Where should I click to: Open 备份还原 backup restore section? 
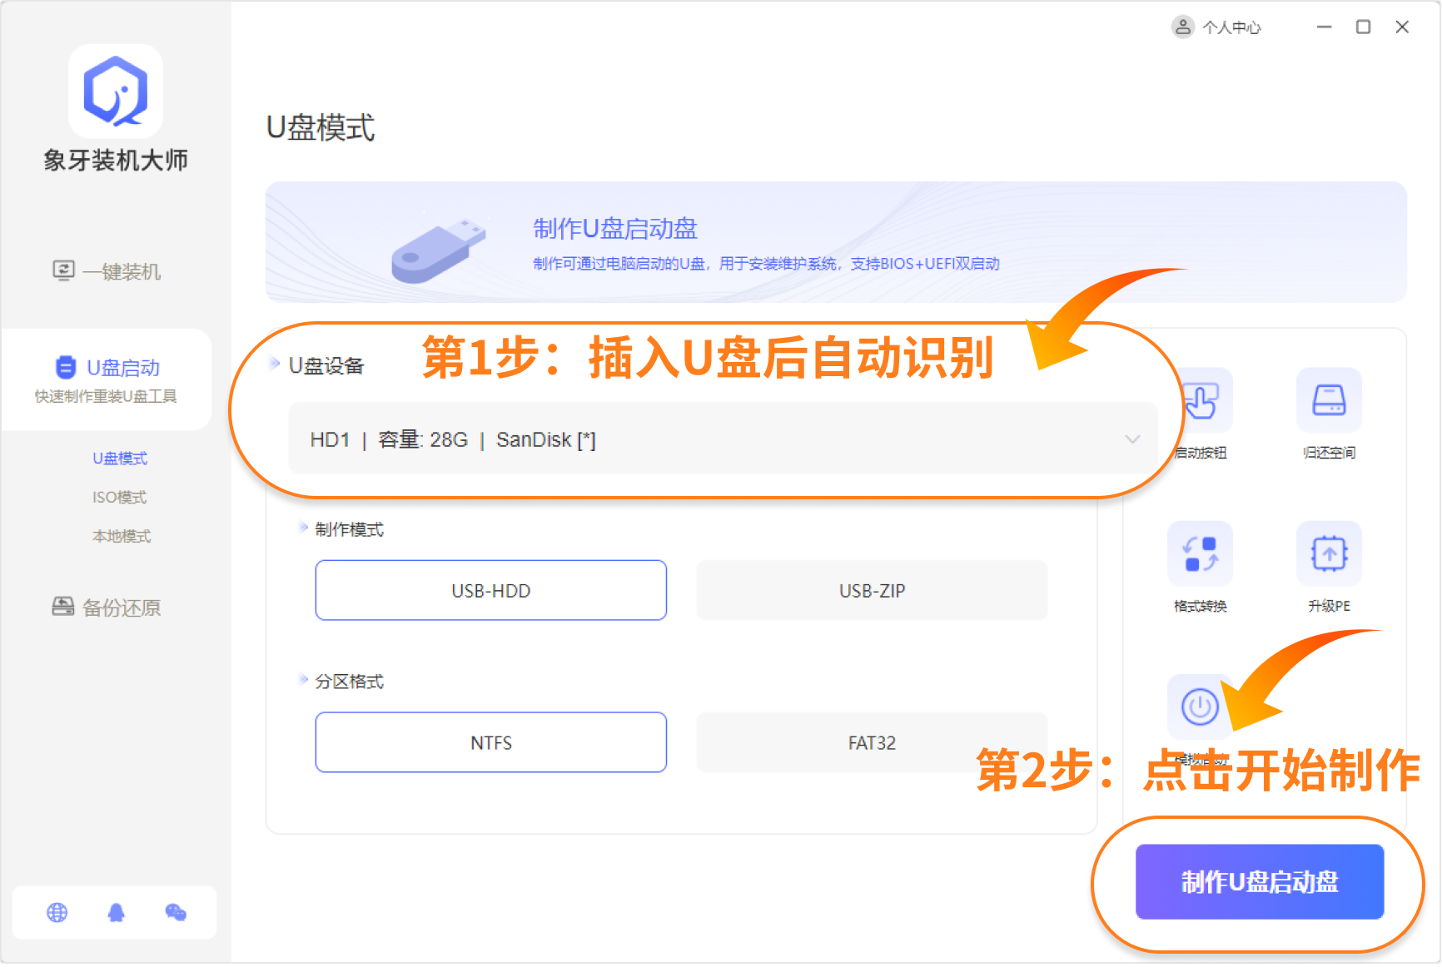tap(107, 607)
